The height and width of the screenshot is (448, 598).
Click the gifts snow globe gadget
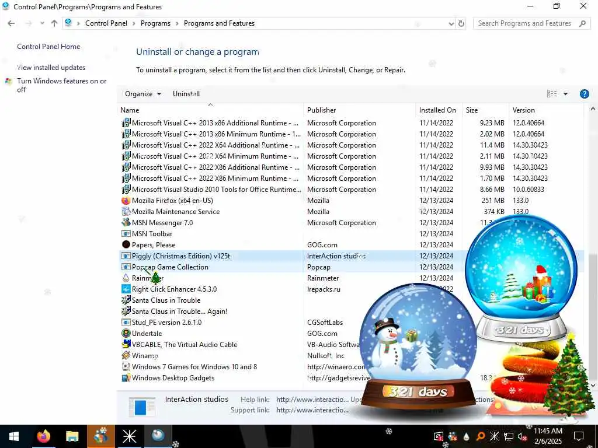click(521, 278)
